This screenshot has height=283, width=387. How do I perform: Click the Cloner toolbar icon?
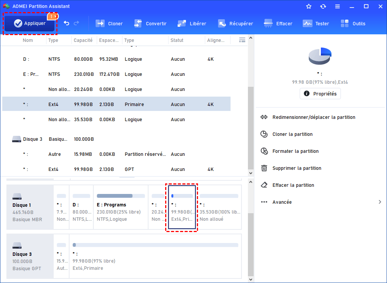[x=100, y=24]
